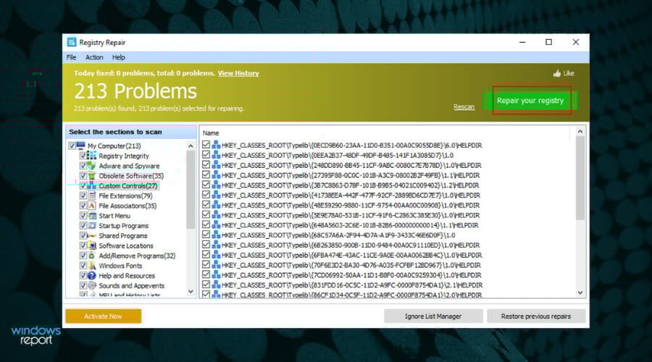This screenshot has height=362, width=652.
Task: Select the Windows Fonts section label
Action: tap(120, 266)
